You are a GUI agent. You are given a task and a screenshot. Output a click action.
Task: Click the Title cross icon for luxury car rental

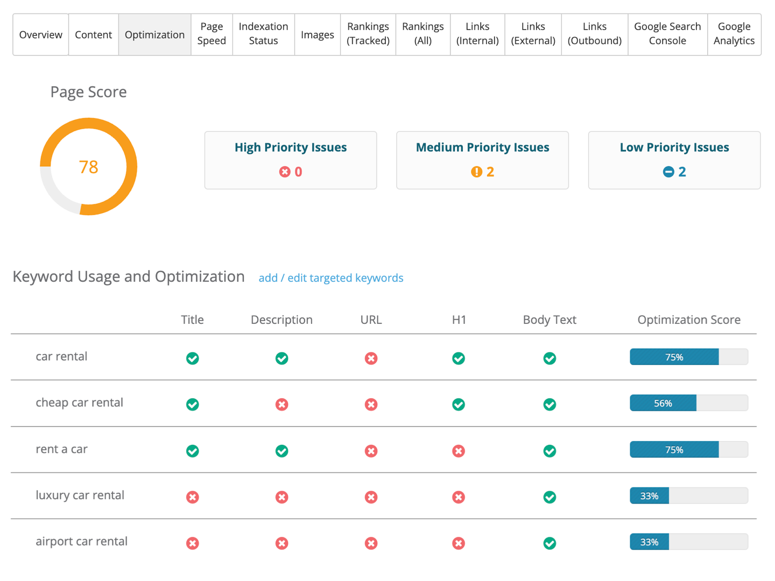pos(193,497)
